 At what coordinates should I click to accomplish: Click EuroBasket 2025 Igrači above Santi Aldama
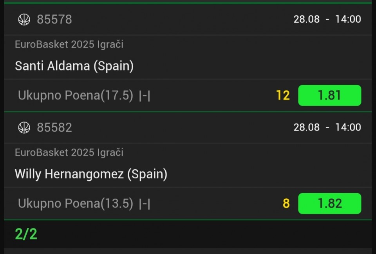69,44
